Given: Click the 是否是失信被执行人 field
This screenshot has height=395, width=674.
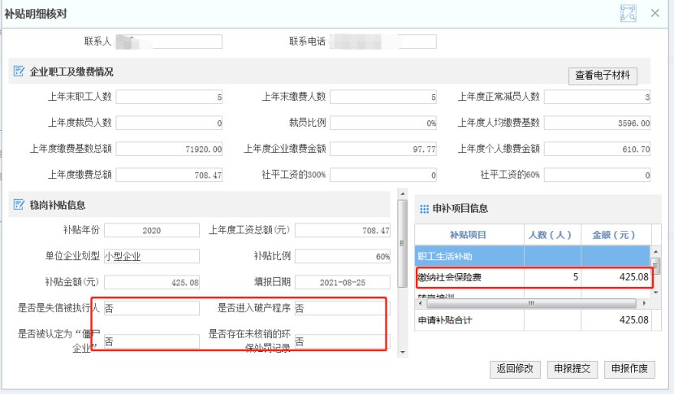Looking at the screenshot, I should (x=151, y=309).
